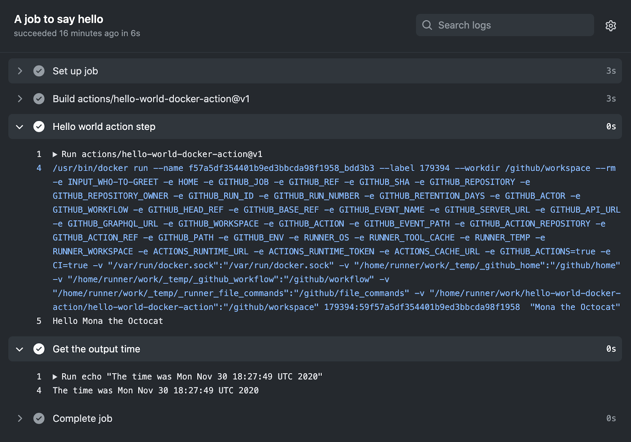Image resolution: width=631 pixels, height=442 pixels.
Task: Click the Set up job success checkmark
Action: [39, 71]
